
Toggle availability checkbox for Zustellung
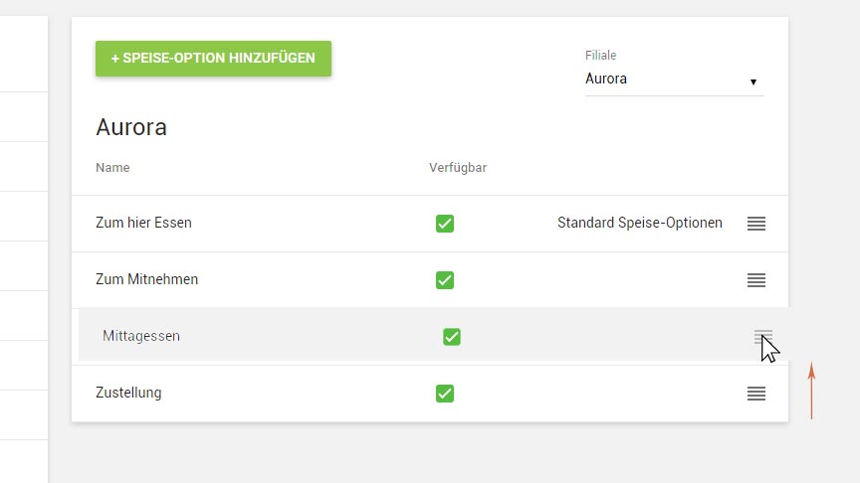(x=445, y=394)
